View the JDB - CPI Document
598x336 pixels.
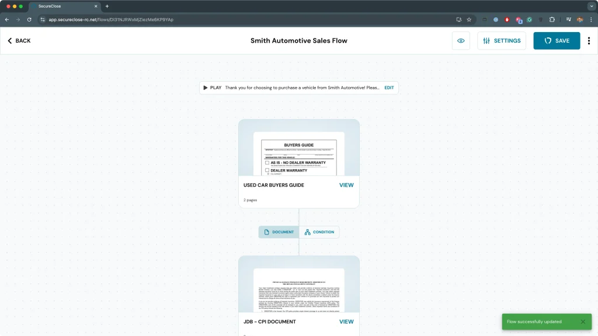[346, 321]
